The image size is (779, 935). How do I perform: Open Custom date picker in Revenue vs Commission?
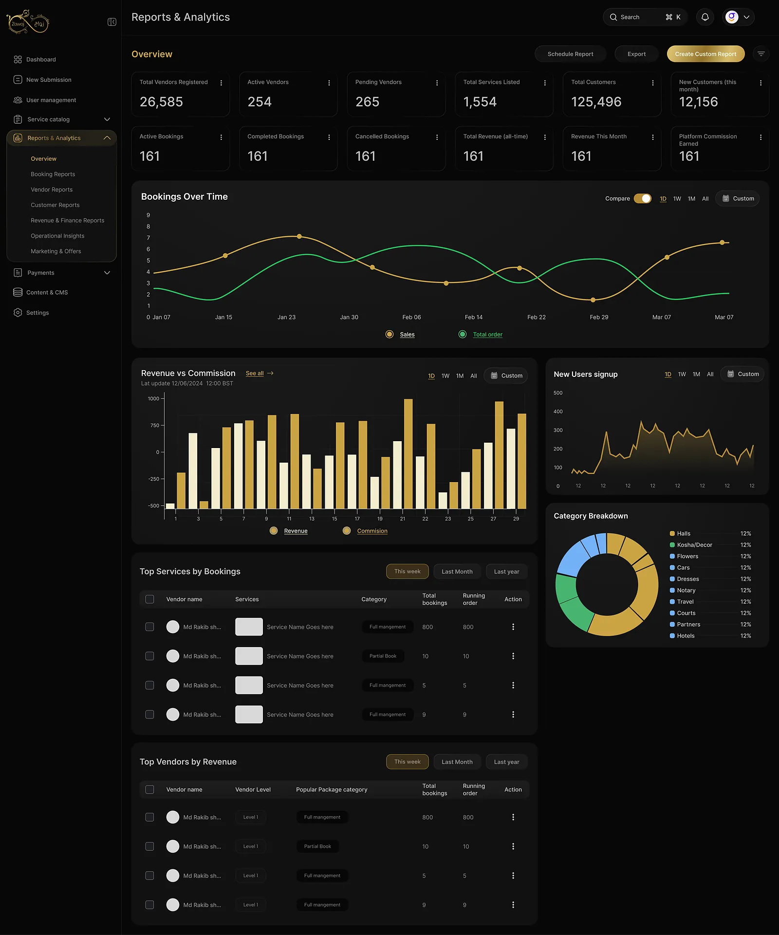pyautogui.click(x=506, y=375)
